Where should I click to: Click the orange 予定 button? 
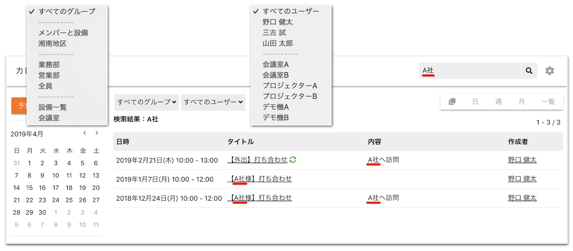click(x=19, y=106)
